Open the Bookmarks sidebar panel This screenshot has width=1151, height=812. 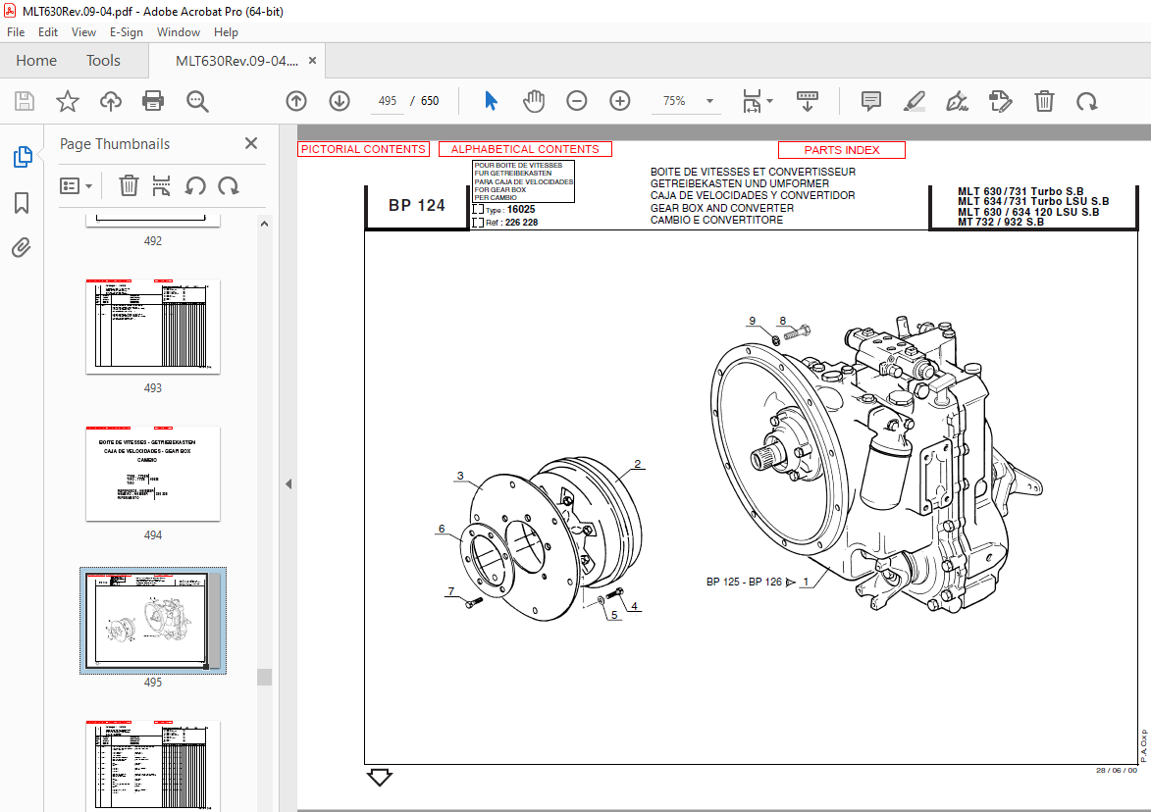pos(22,202)
